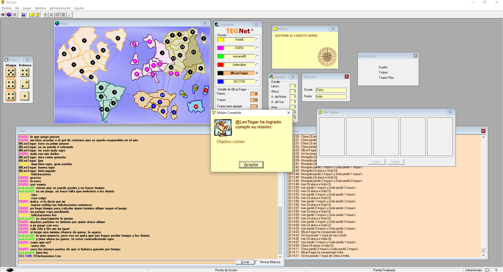
Task: Click the connect plug icon in toolbar
Action: pyautogui.click(x=3, y=15)
